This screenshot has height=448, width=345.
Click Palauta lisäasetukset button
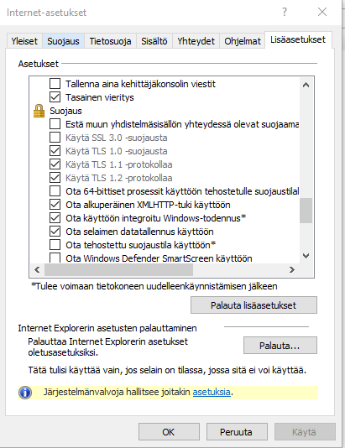pyautogui.click(x=254, y=305)
